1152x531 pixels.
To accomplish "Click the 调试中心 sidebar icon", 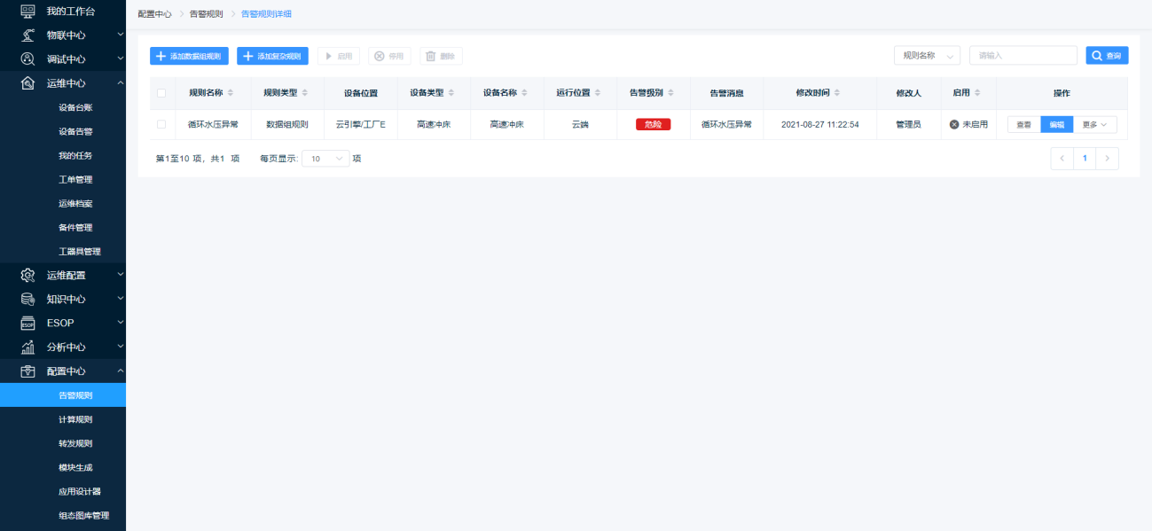I will pos(27,59).
